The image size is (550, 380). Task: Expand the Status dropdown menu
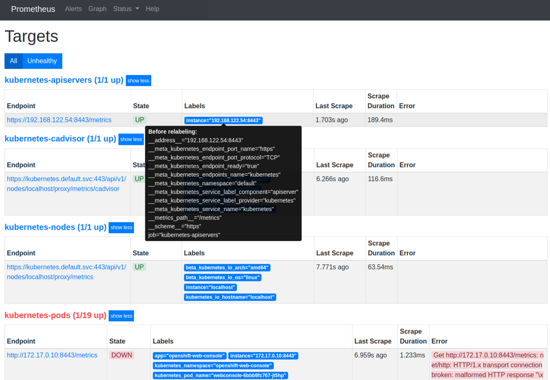pos(126,9)
